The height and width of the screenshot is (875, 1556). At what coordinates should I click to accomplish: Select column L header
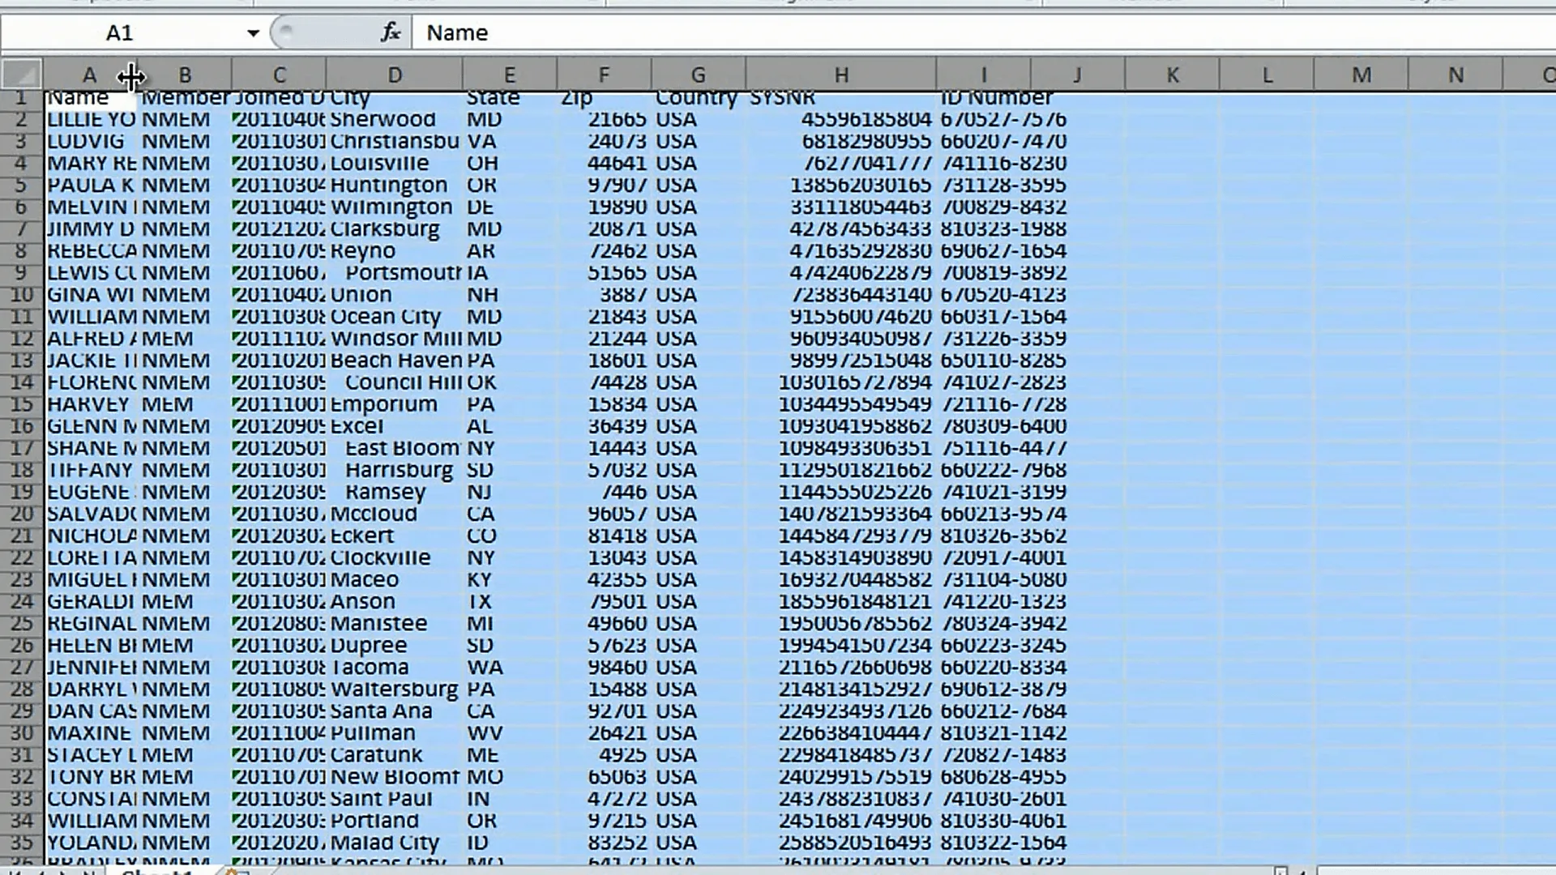pyautogui.click(x=1267, y=75)
